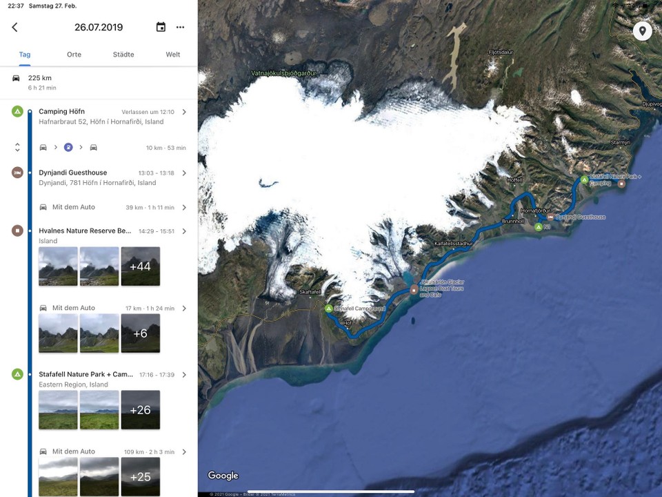Tap the 26.07.2019 date title

point(99,27)
